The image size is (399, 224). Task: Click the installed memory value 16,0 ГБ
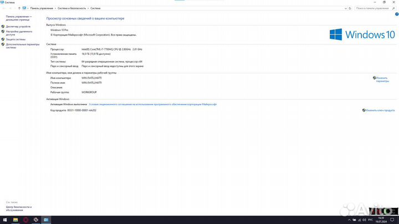pyautogui.click(x=96, y=54)
